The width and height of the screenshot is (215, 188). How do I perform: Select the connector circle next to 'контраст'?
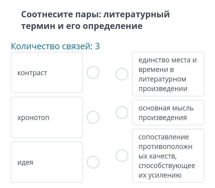tap(93, 73)
